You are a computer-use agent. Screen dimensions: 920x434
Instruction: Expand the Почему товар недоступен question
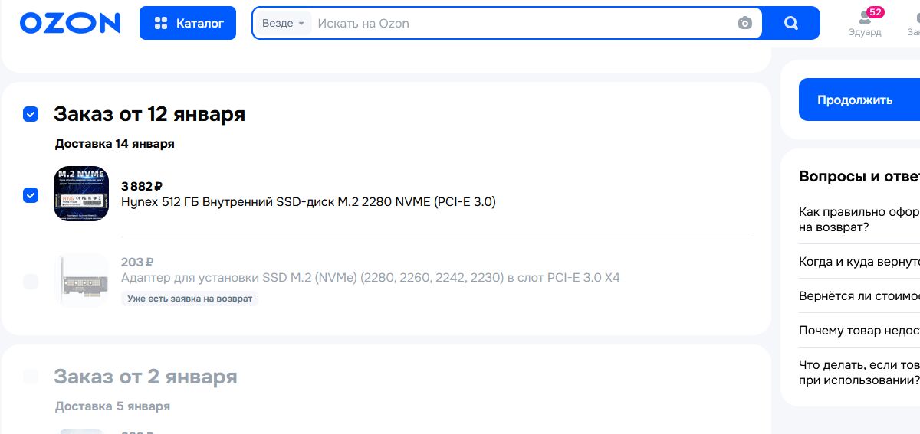click(x=859, y=331)
